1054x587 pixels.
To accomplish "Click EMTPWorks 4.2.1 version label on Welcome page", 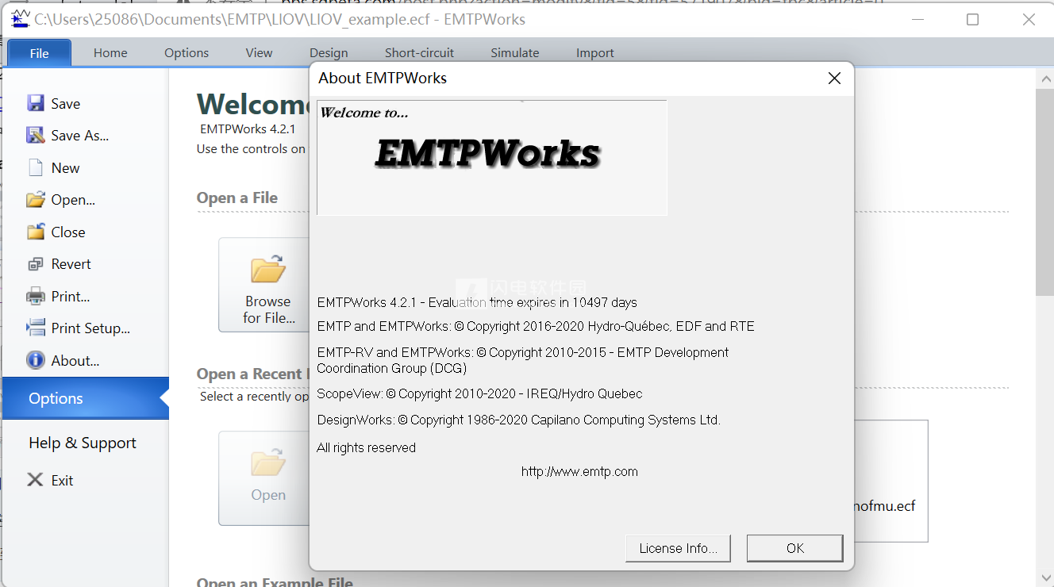I will click(248, 129).
